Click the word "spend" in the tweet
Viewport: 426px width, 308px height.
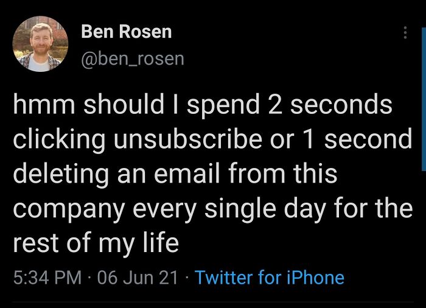click(220, 105)
